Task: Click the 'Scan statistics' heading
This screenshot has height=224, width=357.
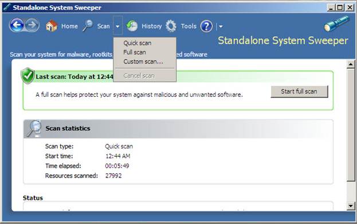Action: coord(68,128)
